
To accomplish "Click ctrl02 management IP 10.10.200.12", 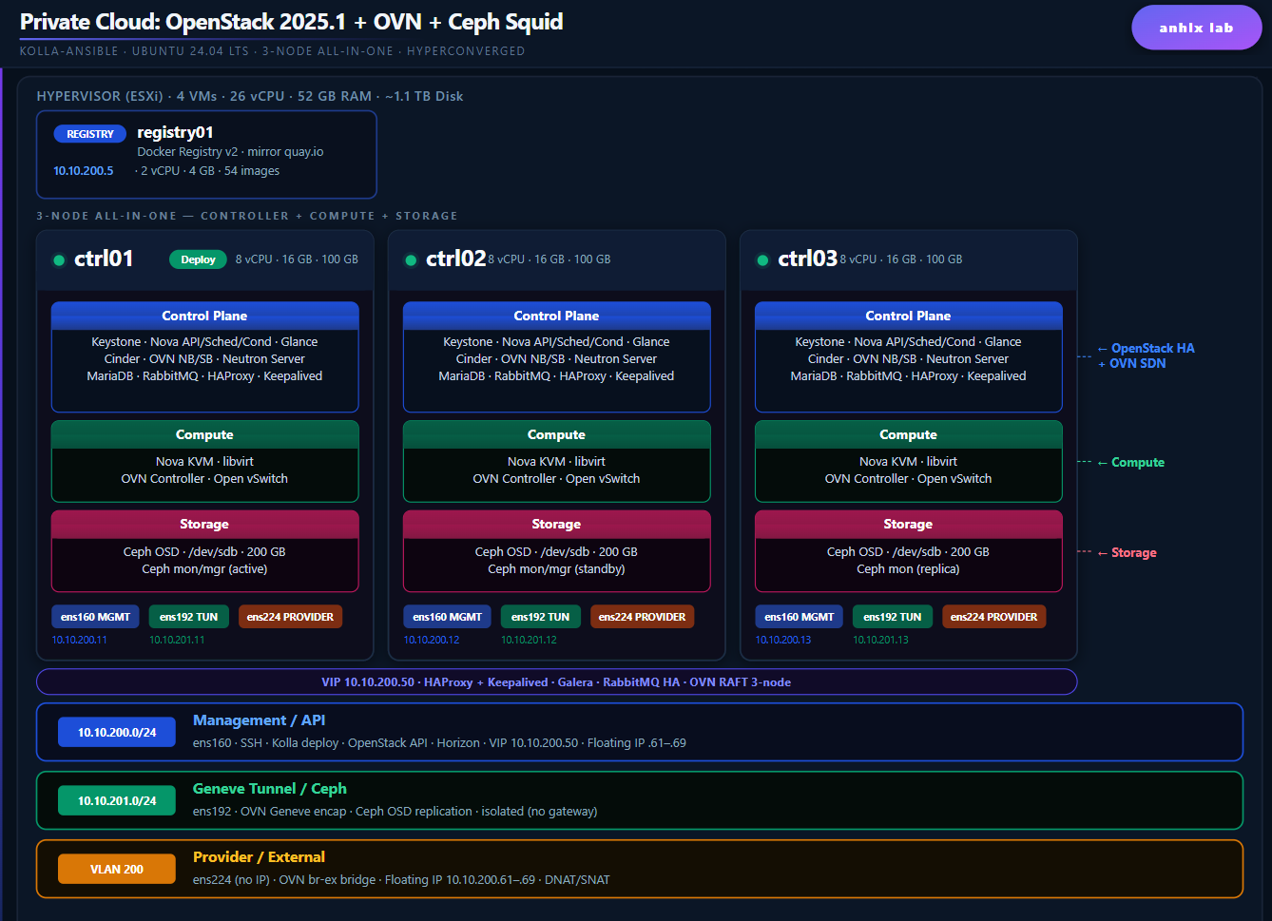I will (432, 641).
